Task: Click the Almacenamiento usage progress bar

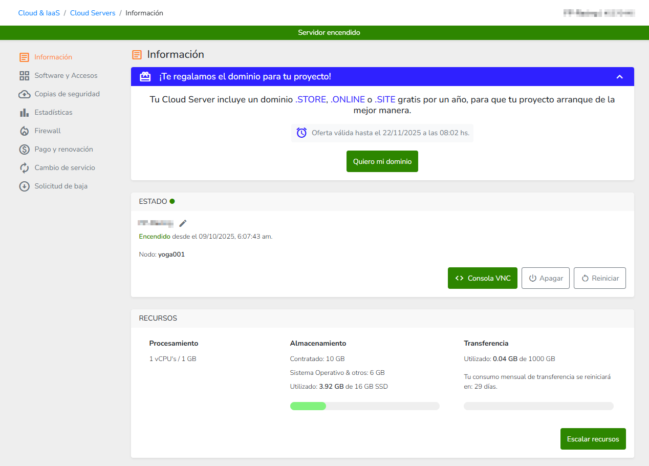Action: 364,406
